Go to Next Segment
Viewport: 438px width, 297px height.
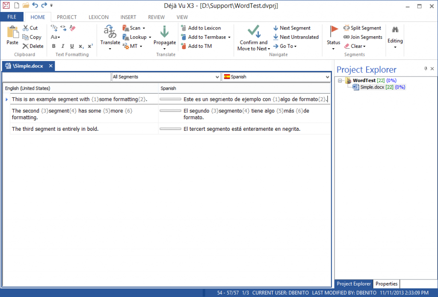pyautogui.click(x=292, y=28)
